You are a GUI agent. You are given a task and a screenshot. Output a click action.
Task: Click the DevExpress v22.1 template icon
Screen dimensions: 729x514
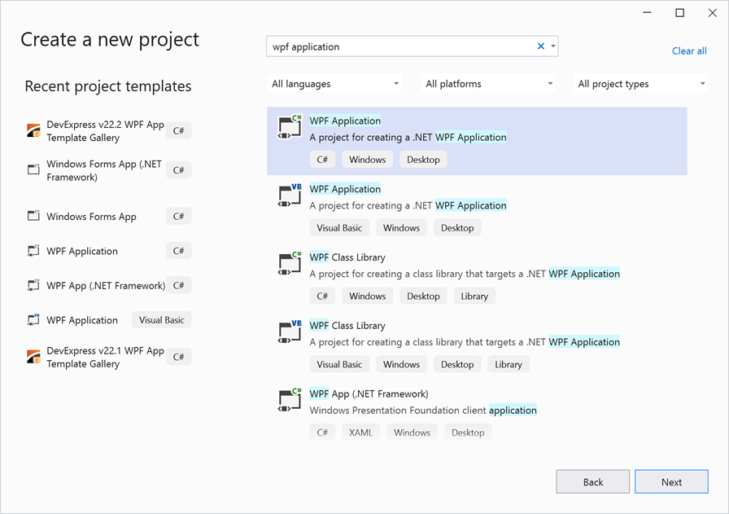click(x=33, y=357)
